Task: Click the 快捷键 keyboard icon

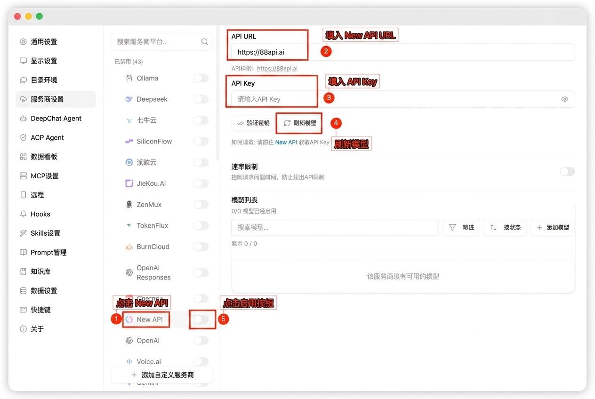Action: [23, 310]
